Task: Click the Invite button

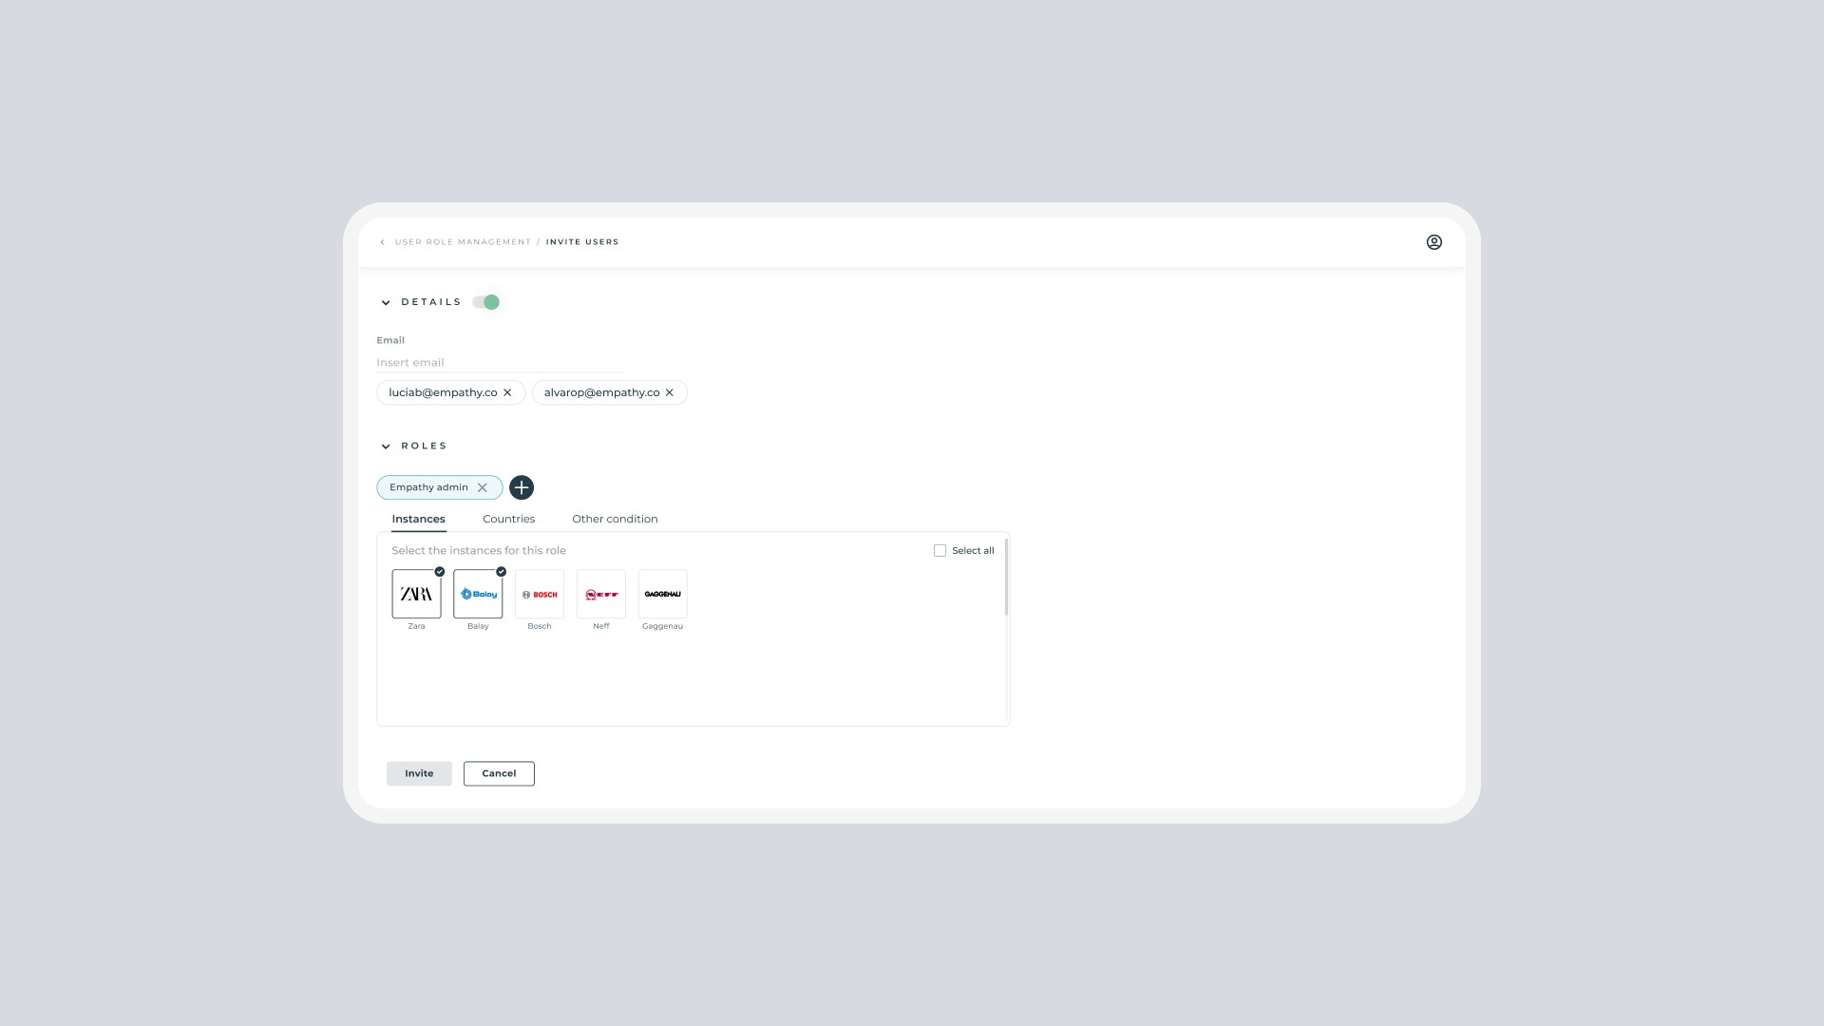Action: 419,773
